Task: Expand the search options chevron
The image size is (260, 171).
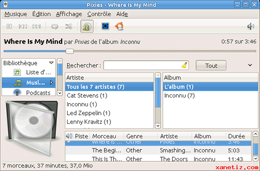Action: tap(250, 65)
